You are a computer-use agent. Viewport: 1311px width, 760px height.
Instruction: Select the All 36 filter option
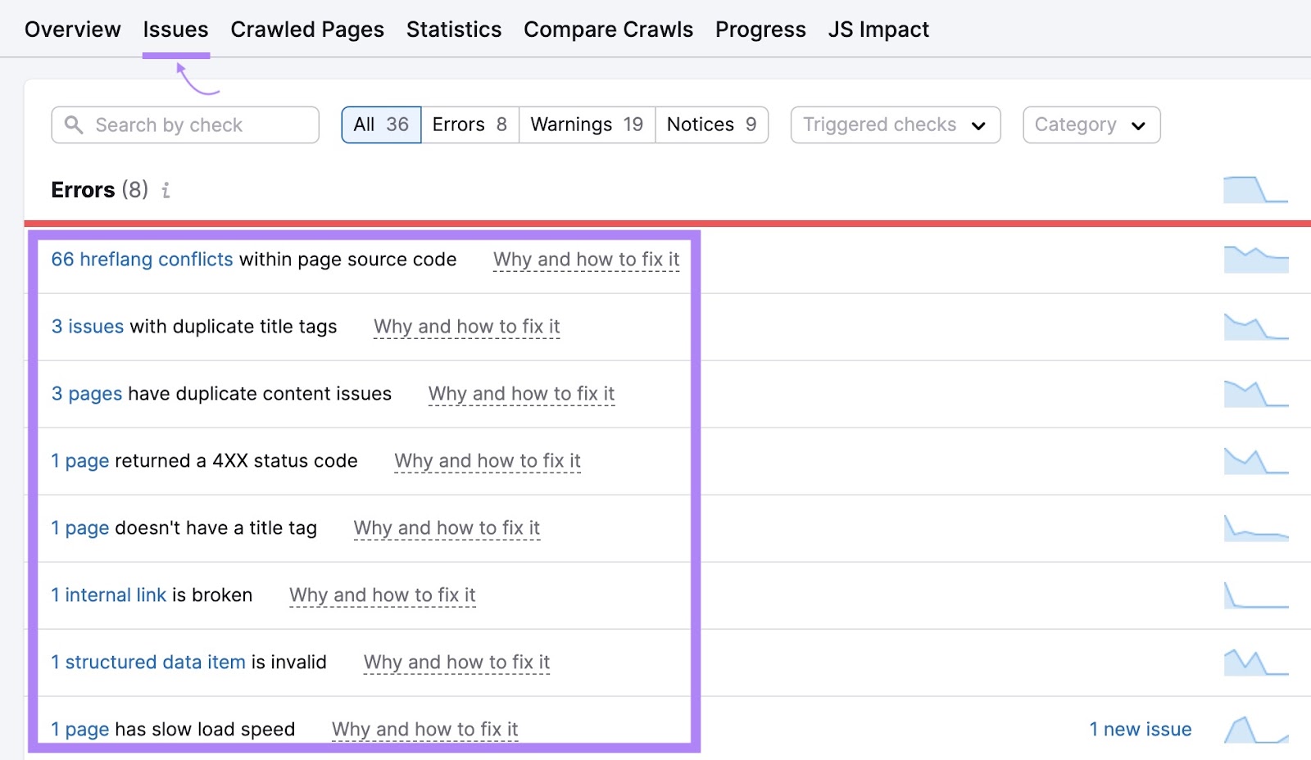[380, 124]
